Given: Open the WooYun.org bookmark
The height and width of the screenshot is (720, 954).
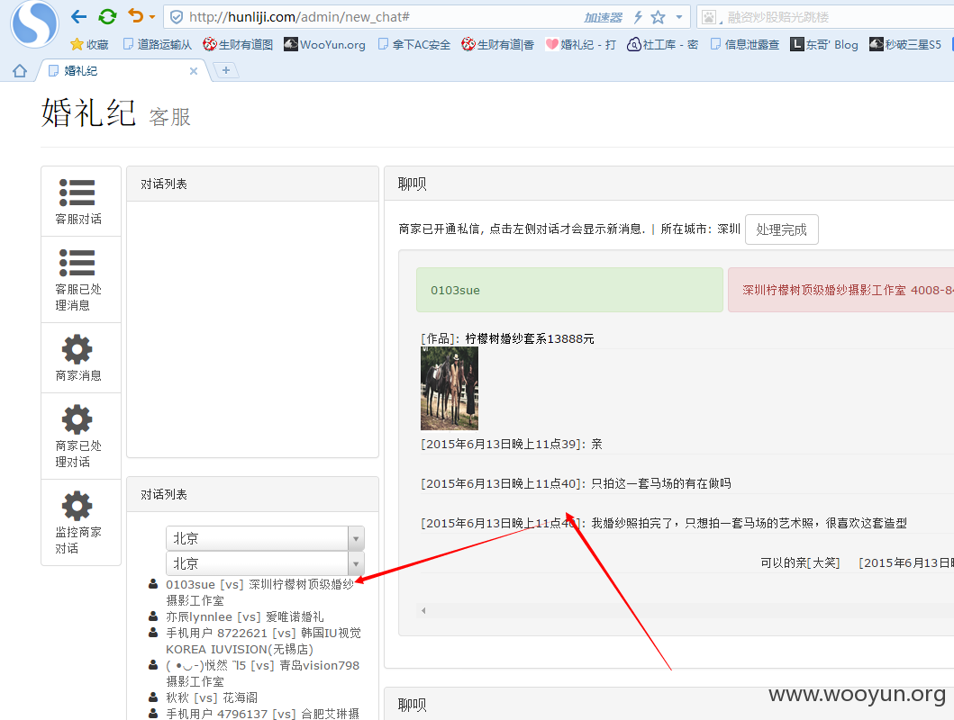Looking at the screenshot, I should 325,44.
